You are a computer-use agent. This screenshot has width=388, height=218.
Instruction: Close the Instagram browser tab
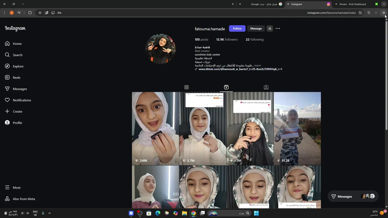coord(288,4)
